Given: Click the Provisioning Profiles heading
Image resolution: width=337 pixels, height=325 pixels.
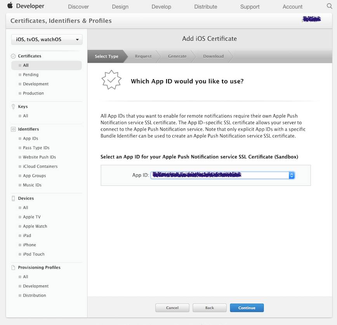Looking at the screenshot, I should coord(39,268).
